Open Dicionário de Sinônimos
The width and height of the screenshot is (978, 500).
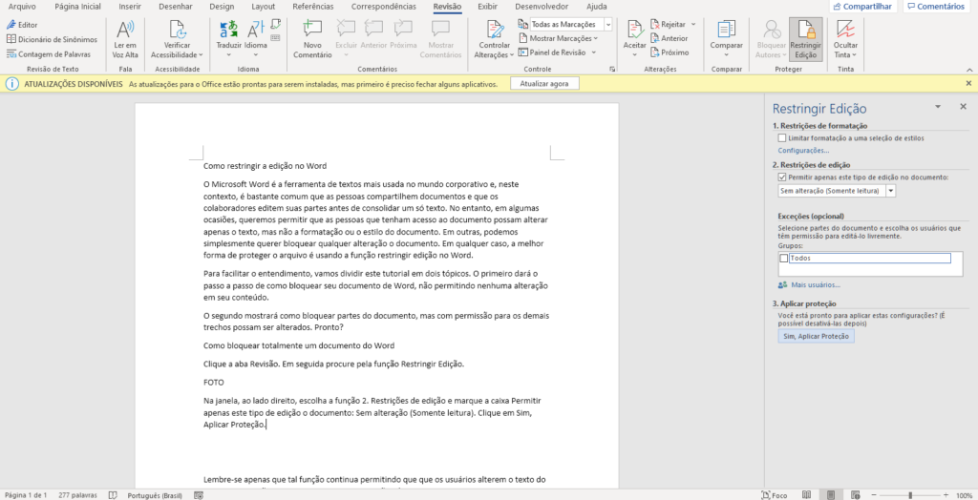(52, 39)
